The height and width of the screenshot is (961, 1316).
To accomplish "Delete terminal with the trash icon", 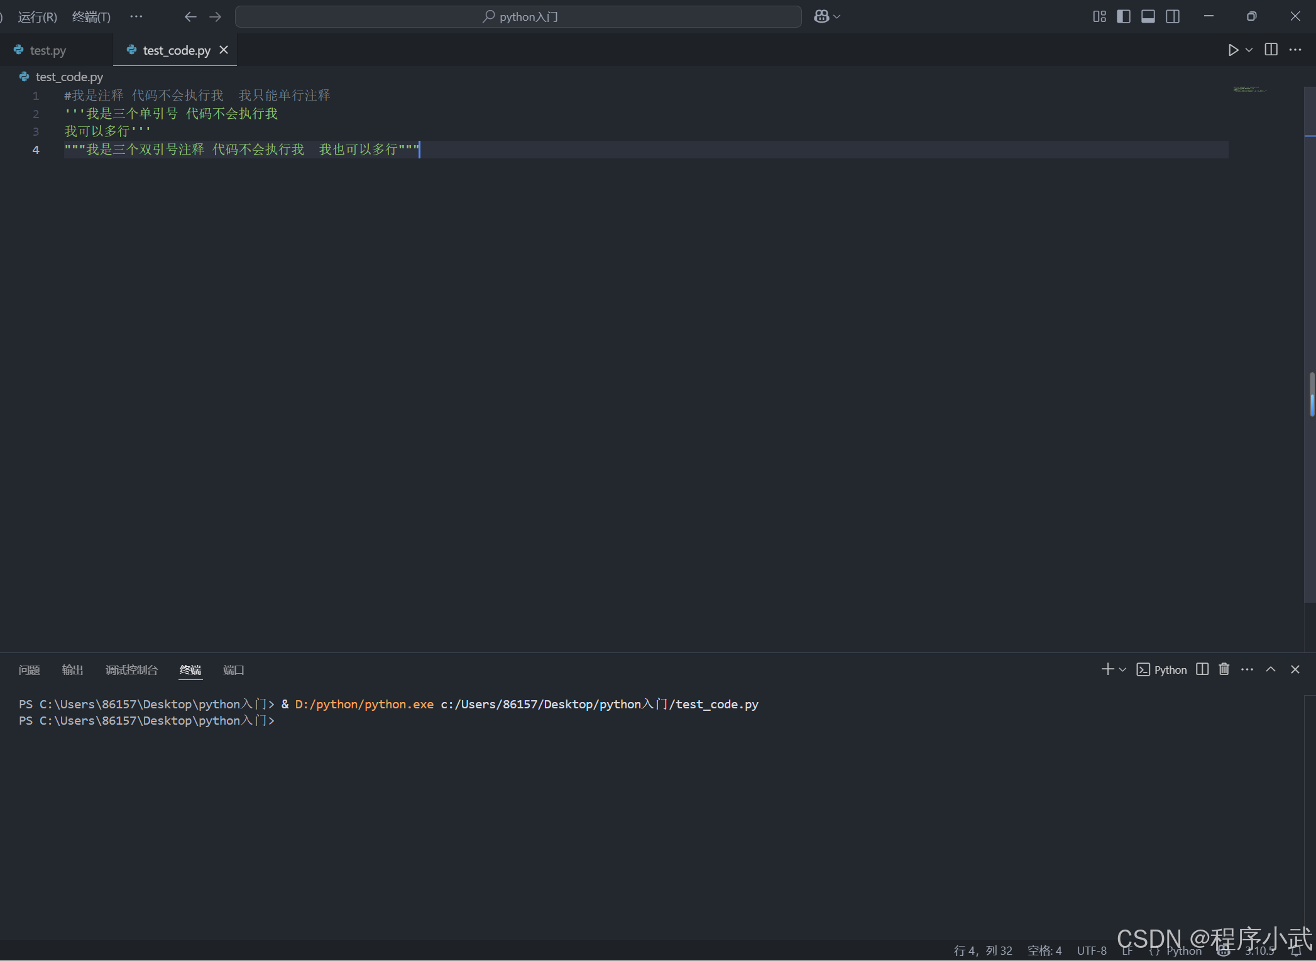I will (1224, 669).
